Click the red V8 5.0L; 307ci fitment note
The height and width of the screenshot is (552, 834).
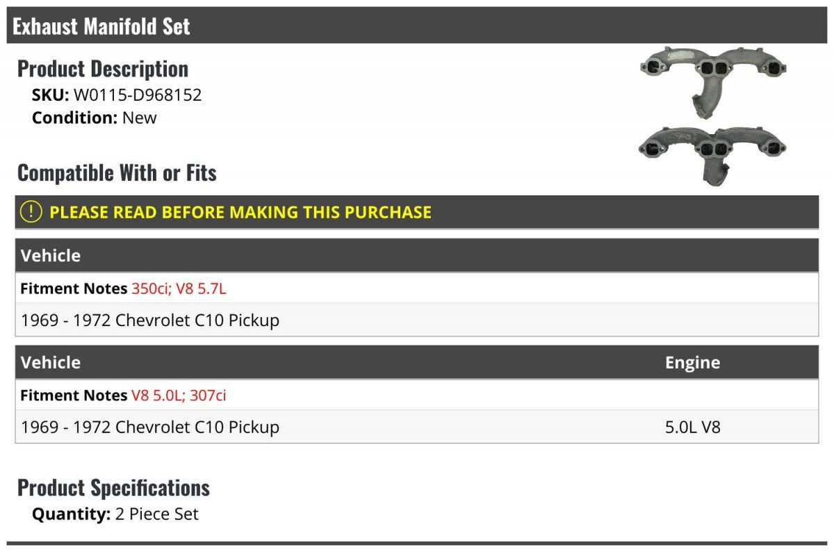pyautogui.click(x=179, y=396)
